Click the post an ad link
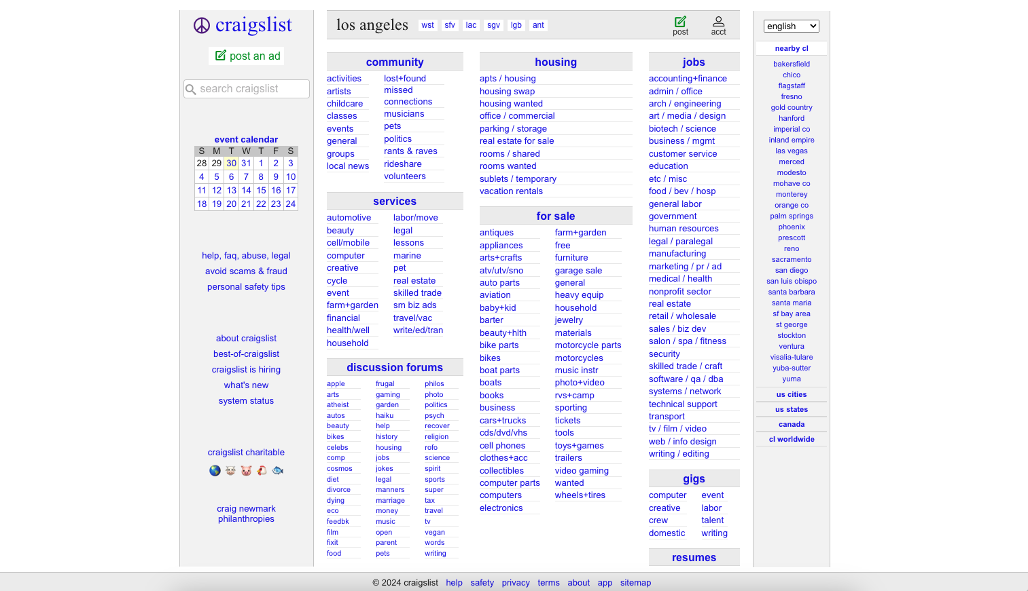 click(x=247, y=56)
